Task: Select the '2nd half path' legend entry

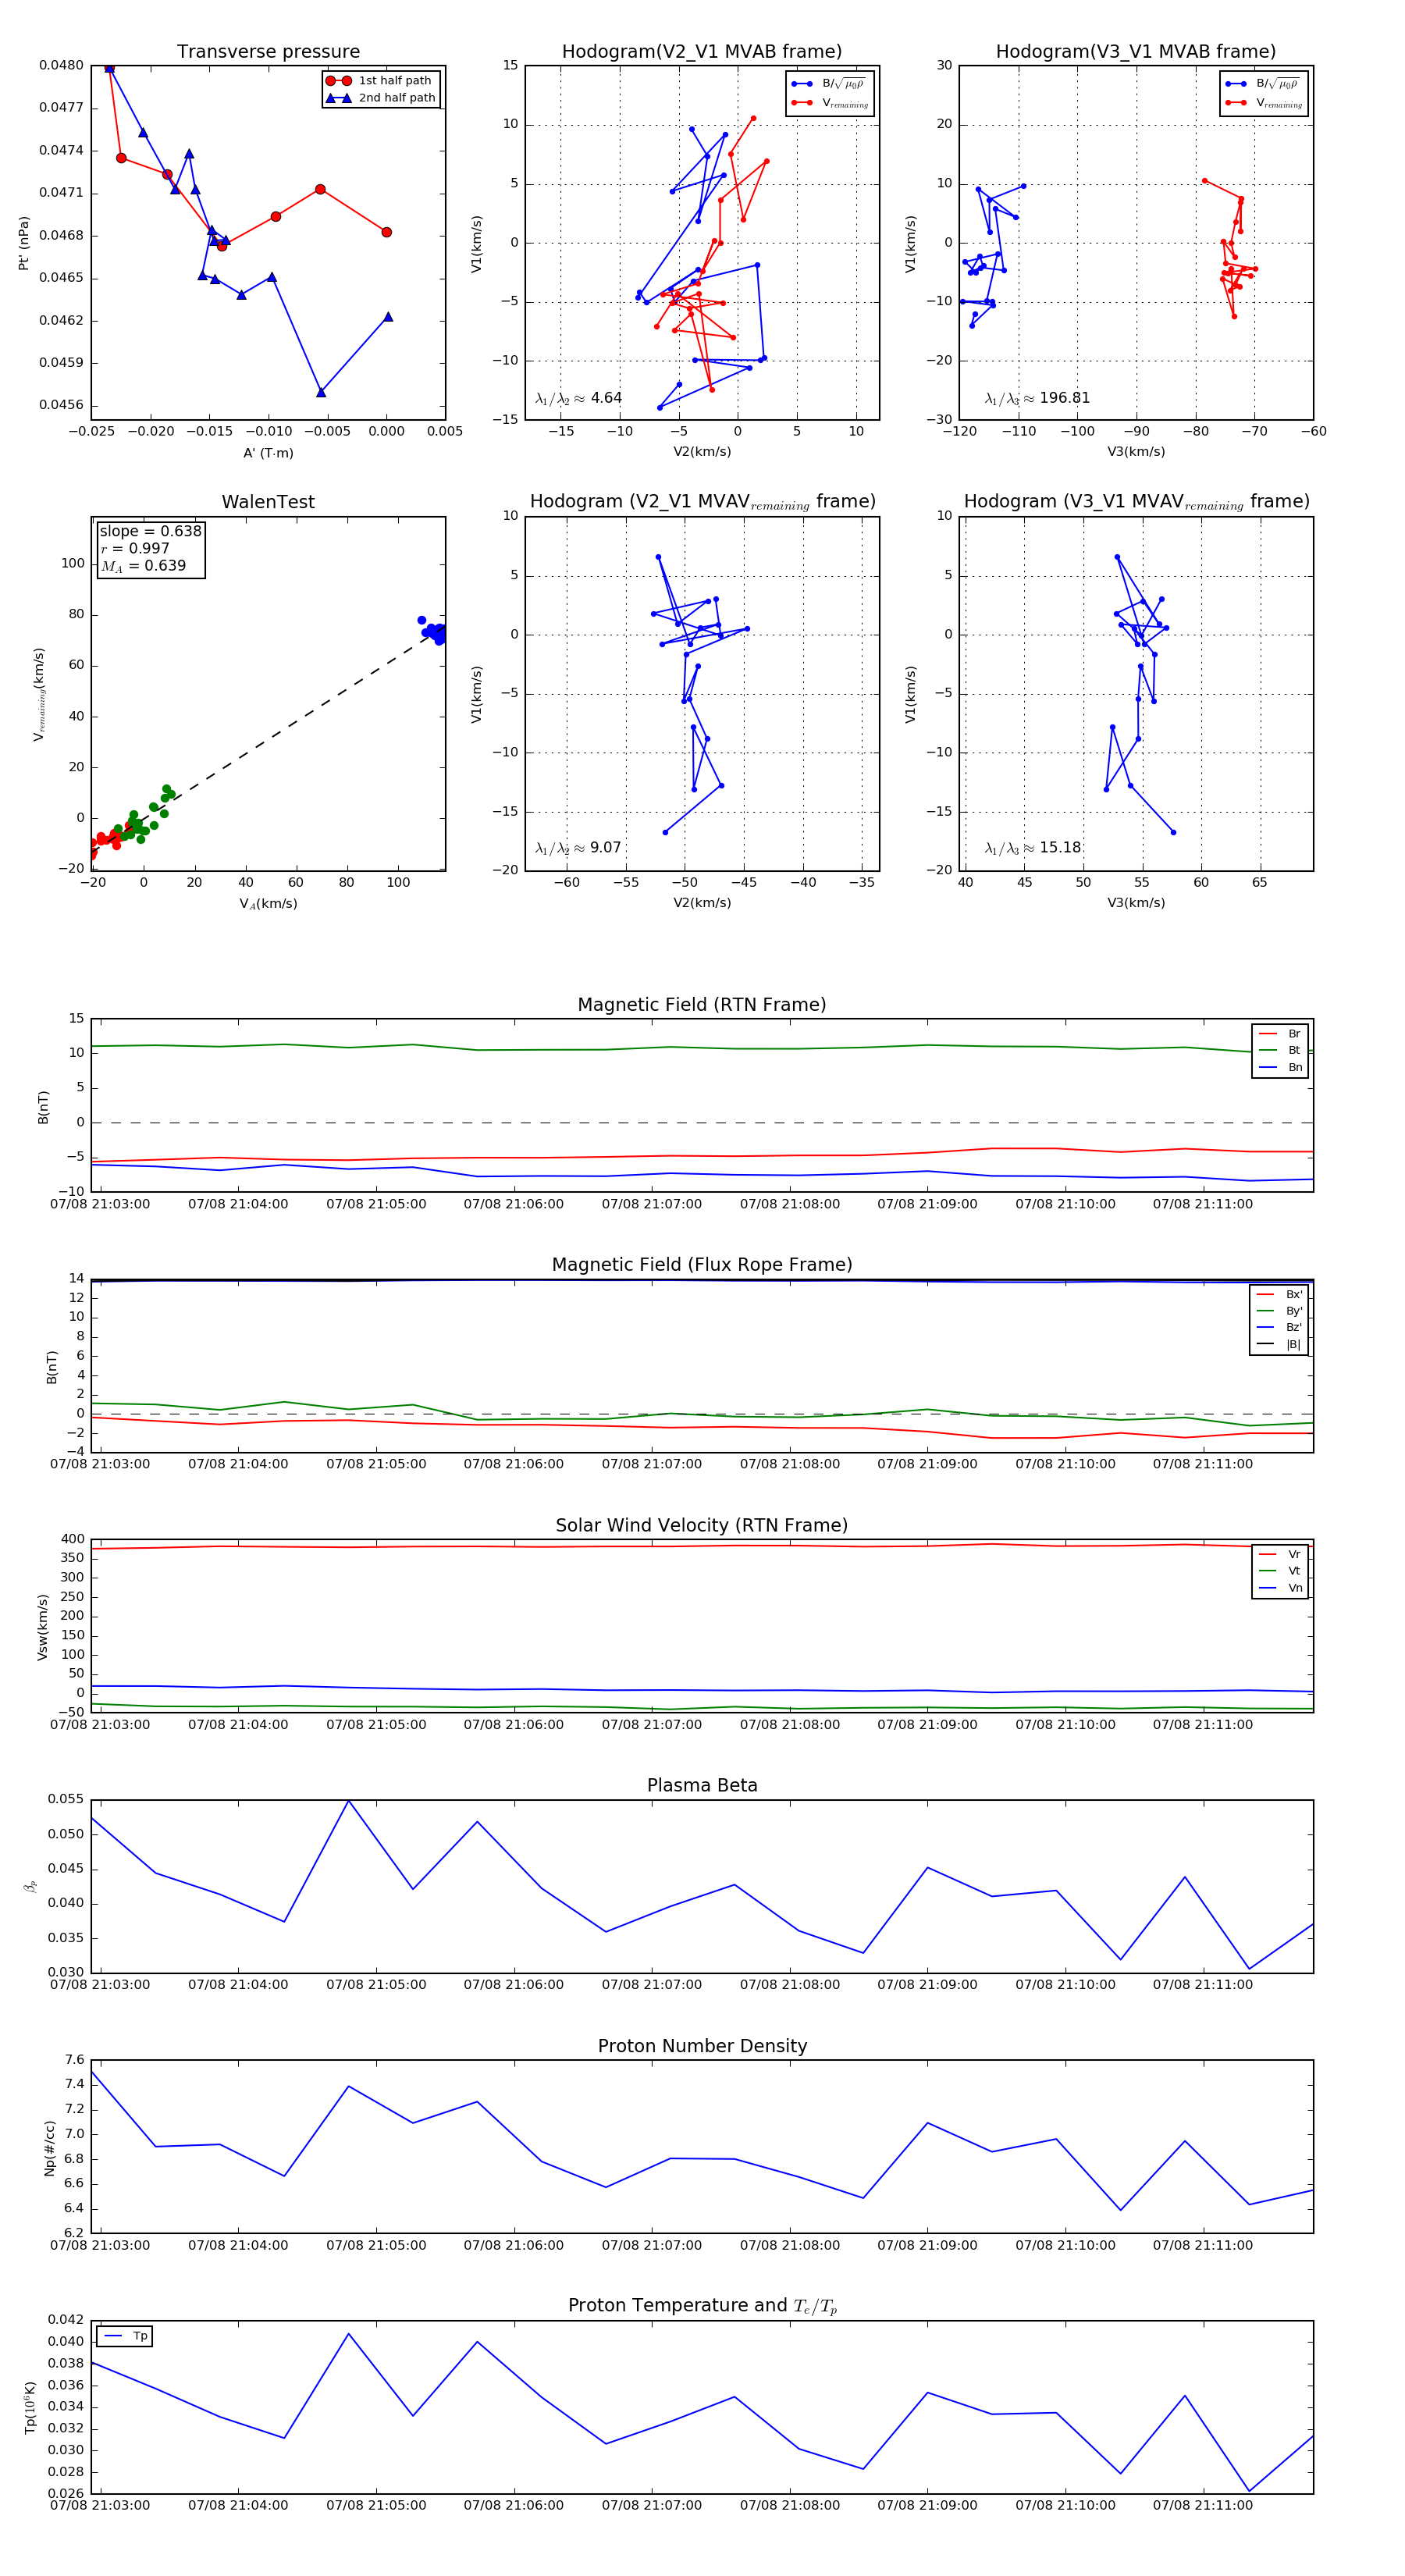Action: (379, 98)
